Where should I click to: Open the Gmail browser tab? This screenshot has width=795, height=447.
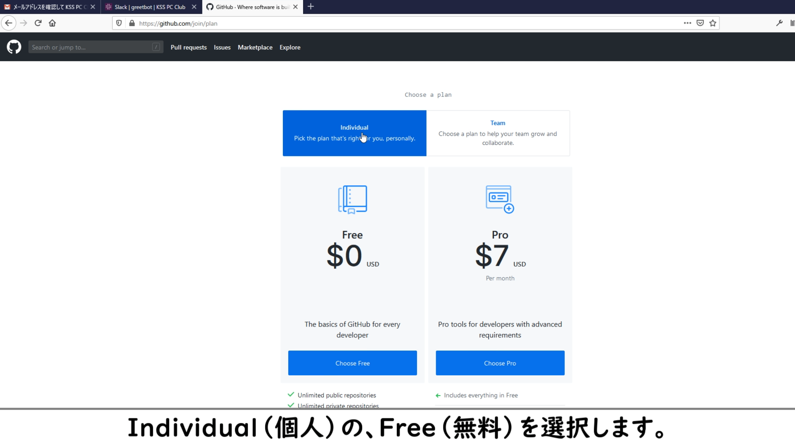[48, 7]
